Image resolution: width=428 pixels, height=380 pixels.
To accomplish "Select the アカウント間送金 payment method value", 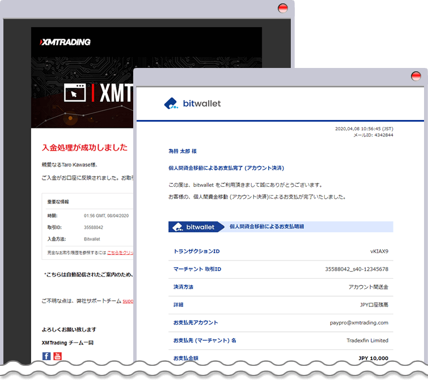I will (368, 287).
